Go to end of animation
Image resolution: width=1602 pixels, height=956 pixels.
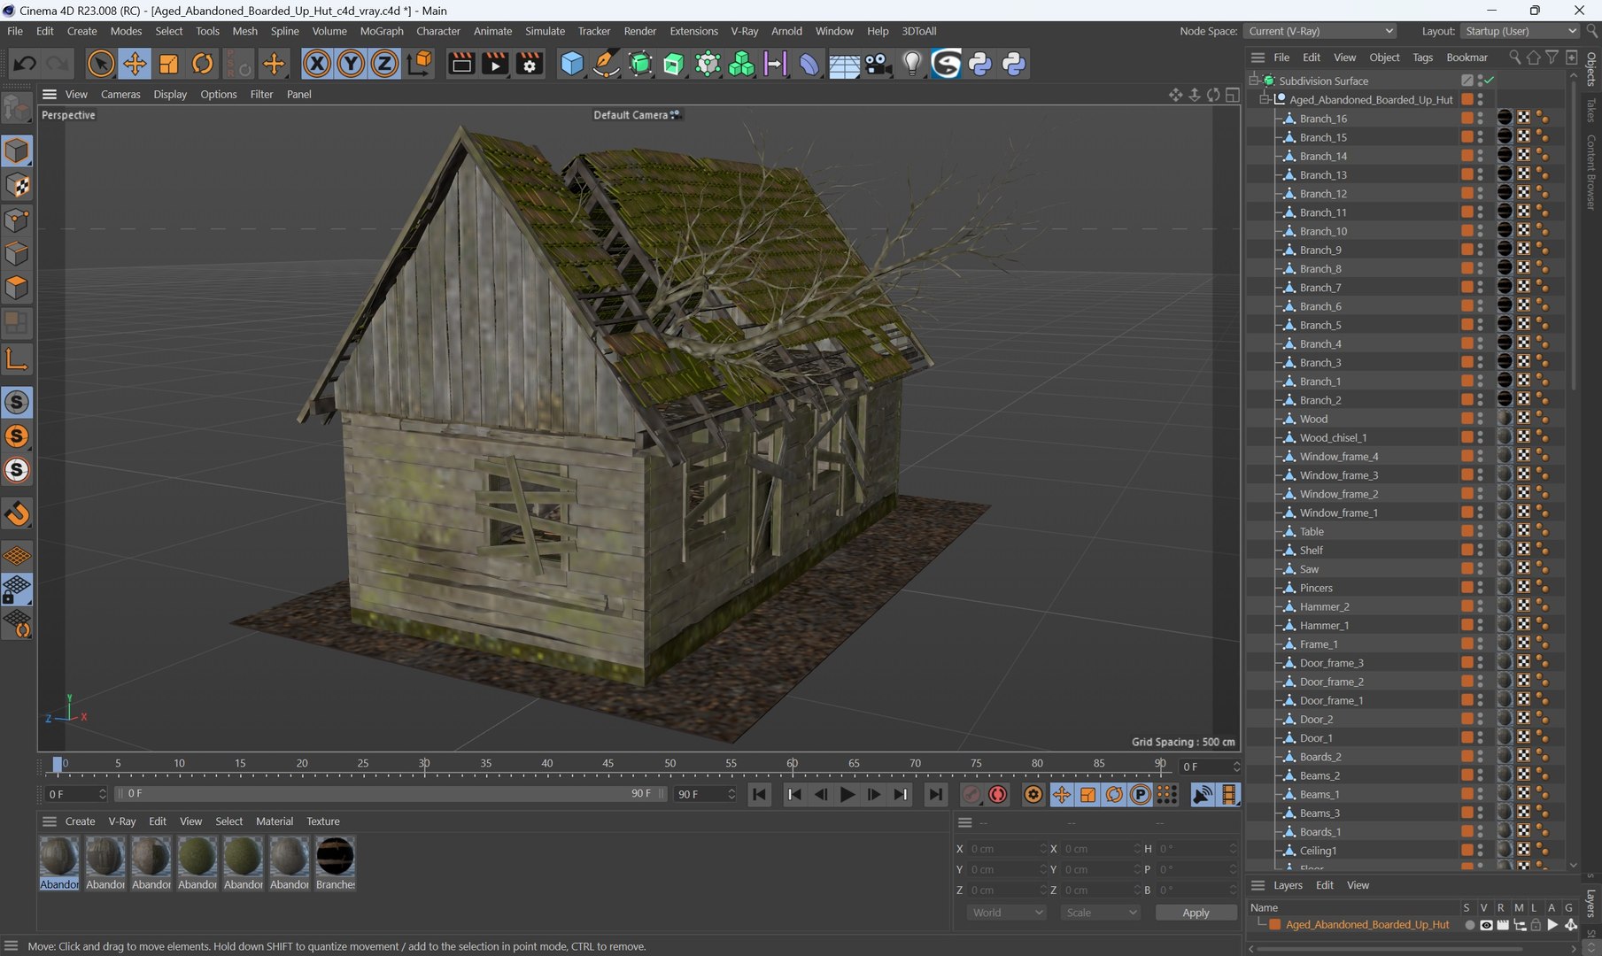935,795
